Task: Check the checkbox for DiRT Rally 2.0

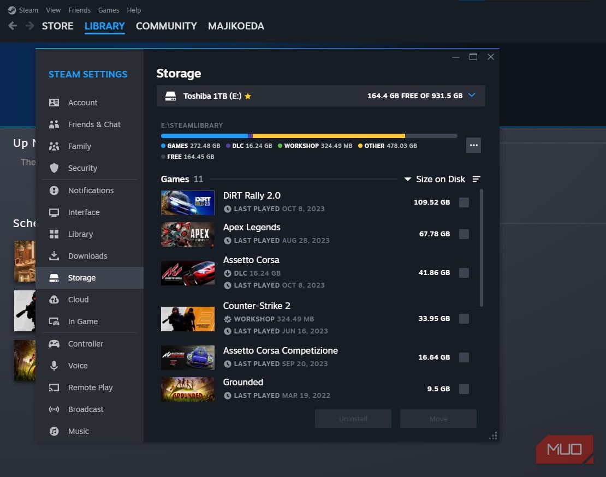Action: tap(464, 202)
